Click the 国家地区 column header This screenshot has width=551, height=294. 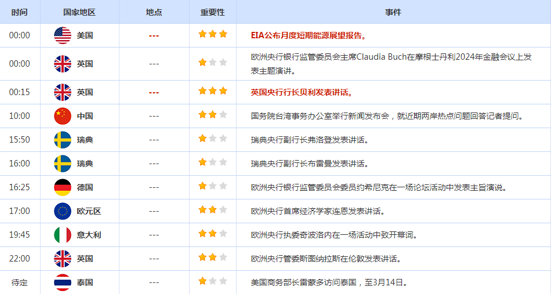click(x=79, y=12)
